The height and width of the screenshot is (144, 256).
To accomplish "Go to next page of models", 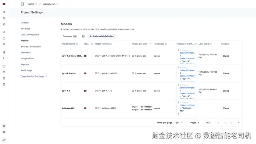I will [231, 123].
